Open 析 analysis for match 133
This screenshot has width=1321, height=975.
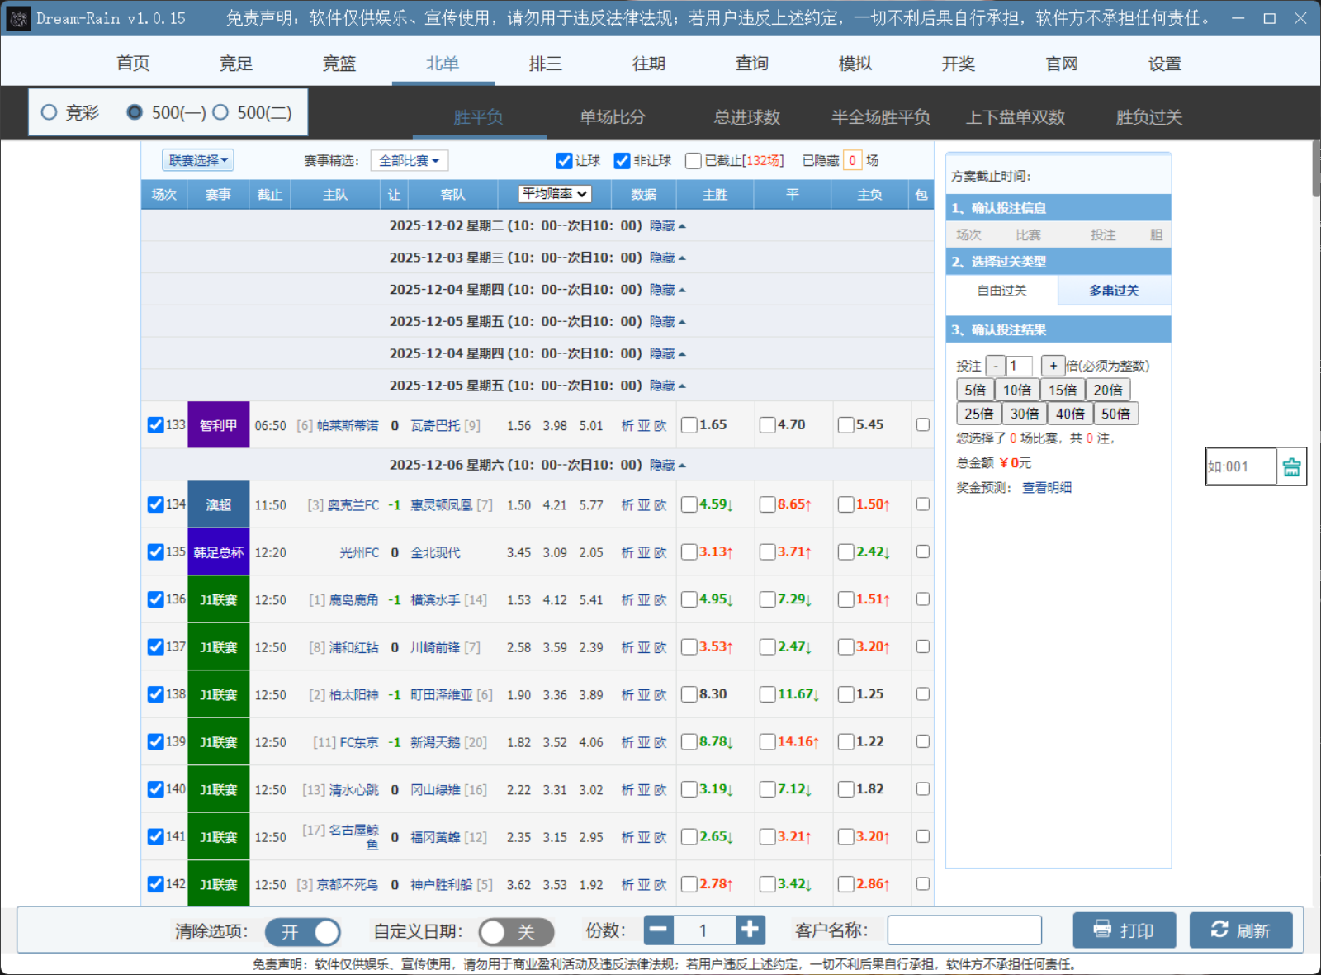tap(627, 426)
